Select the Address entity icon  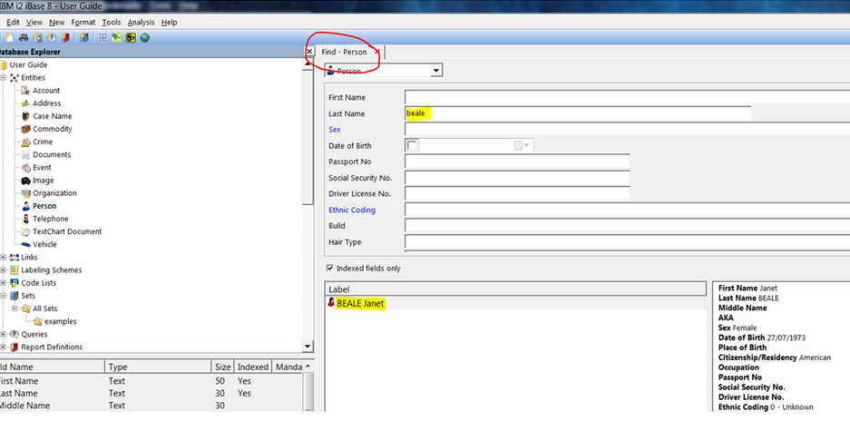point(24,103)
